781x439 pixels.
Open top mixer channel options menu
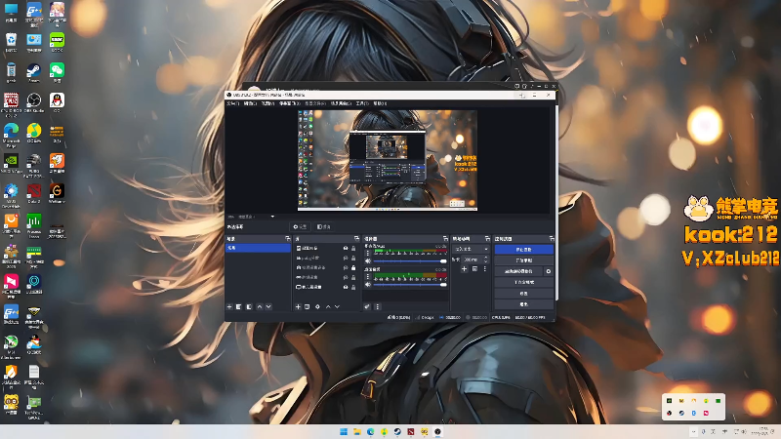[368, 254]
